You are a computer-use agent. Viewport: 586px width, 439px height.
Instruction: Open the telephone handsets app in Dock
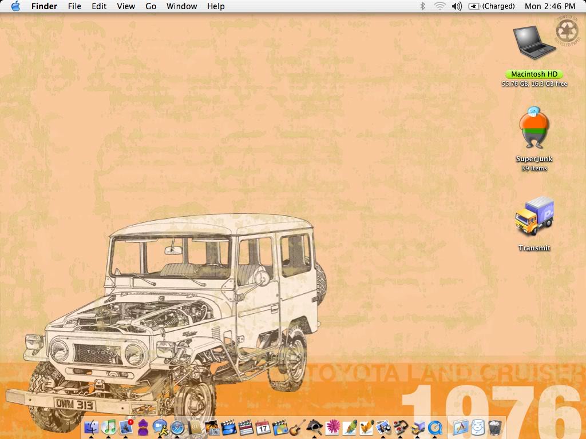tap(400, 427)
